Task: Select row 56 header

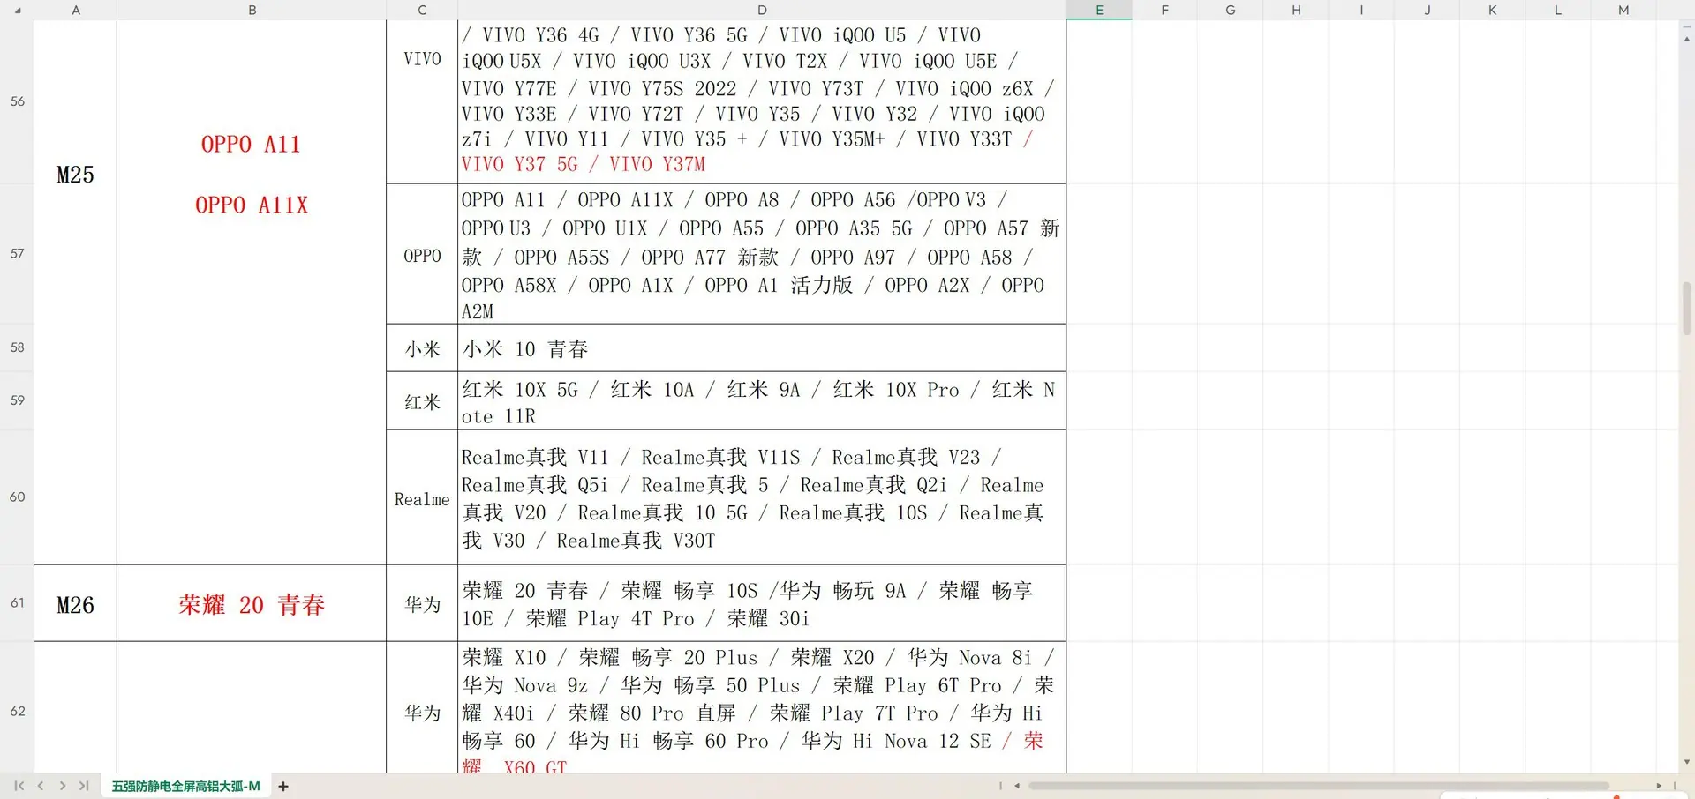Action: [x=17, y=101]
